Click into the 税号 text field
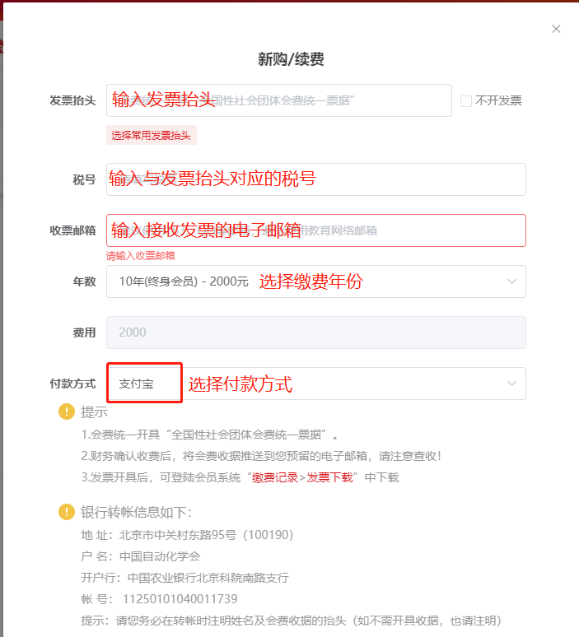The width and height of the screenshot is (579, 637). [315, 179]
